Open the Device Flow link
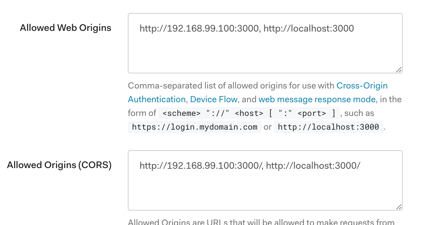Viewport: 422px width, 225px height. (x=214, y=99)
